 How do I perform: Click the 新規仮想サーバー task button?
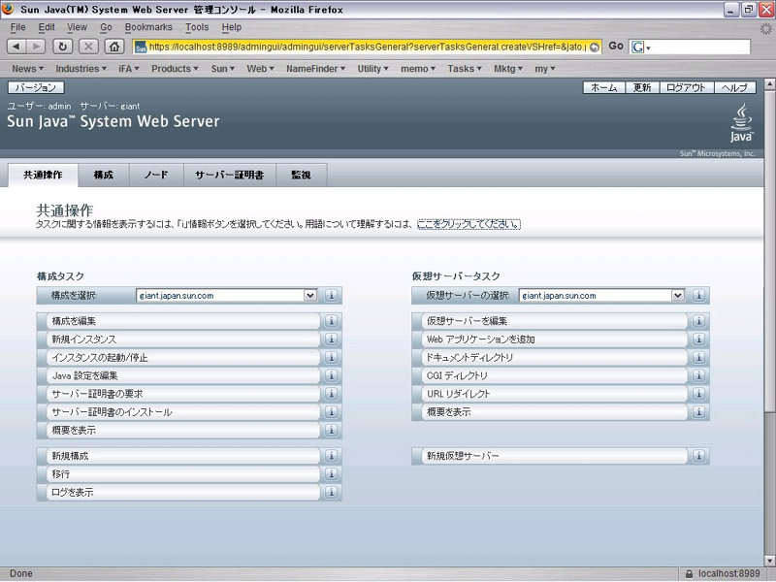pos(554,456)
